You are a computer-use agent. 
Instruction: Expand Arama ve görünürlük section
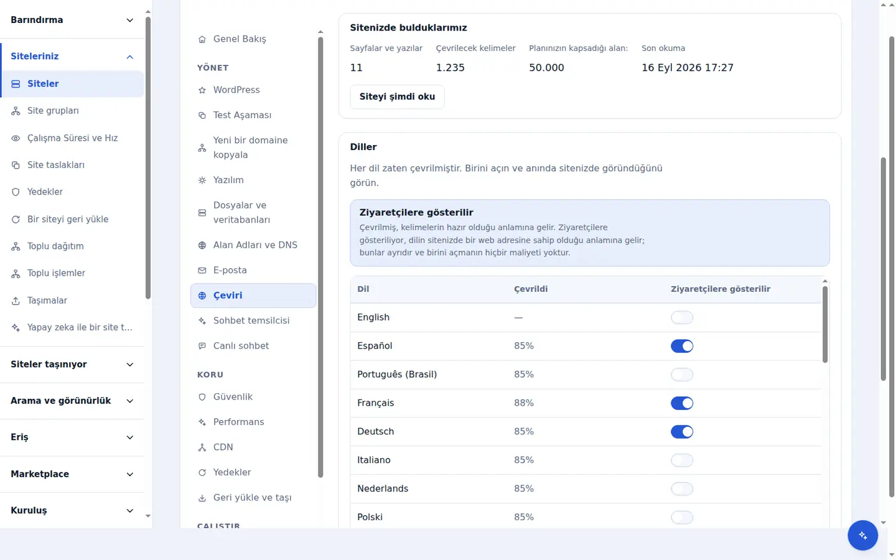pyautogui.click(x=72, y=401)
